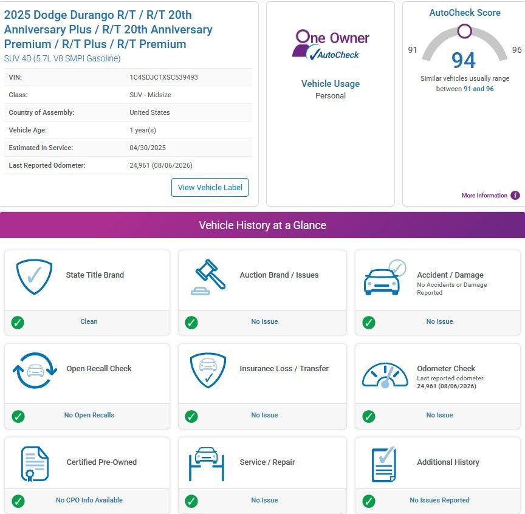The height and width of the screenshot is (514, 525).
Task: Click green checkmark in Insurance Loss card
Action: tap(191, 416)
